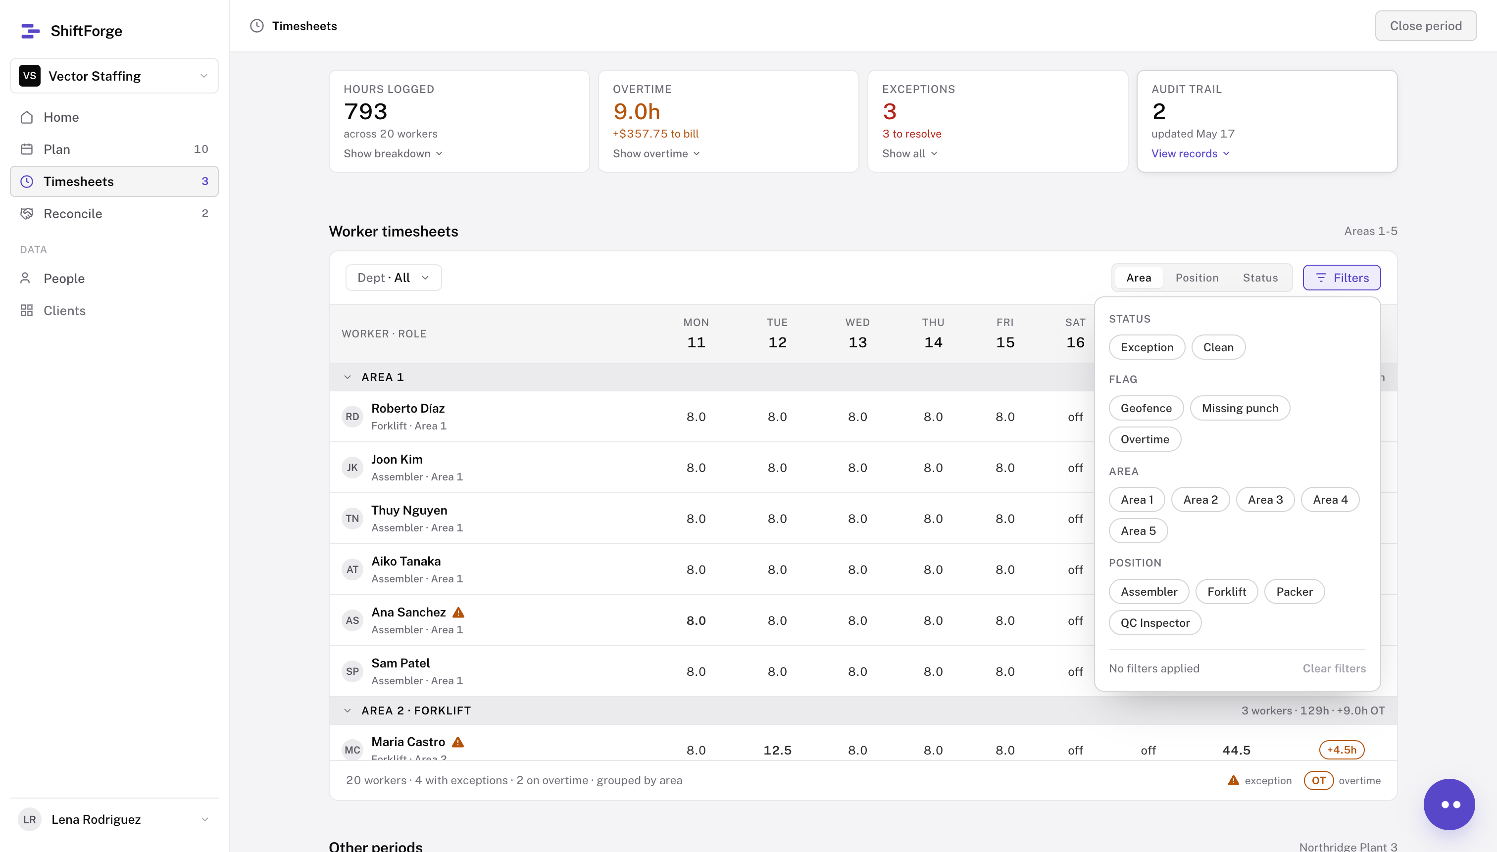The image size is (1497, 852).
Task: Click the warning icon beside Ana Sanchez
Action: (458, 612)
